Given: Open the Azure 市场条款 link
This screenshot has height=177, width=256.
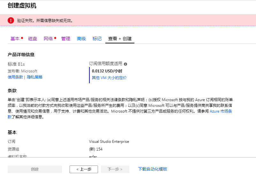Looking at the screenshot, I should (x=221, y=111).
